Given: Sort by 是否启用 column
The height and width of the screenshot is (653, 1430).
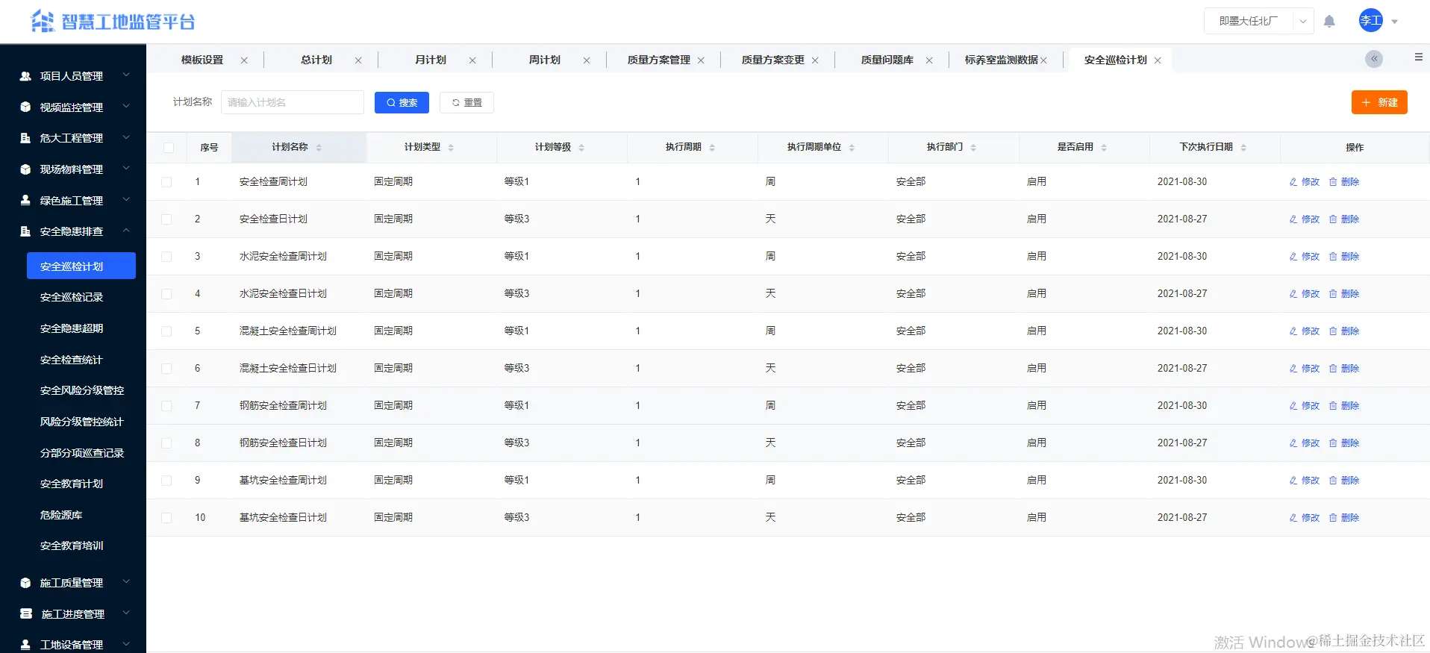Looking at the screenshot, I should point(1104,148).
